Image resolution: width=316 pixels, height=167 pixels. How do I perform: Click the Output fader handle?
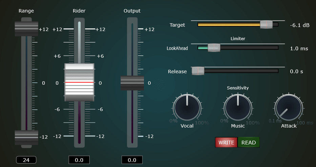pos(132,83)
